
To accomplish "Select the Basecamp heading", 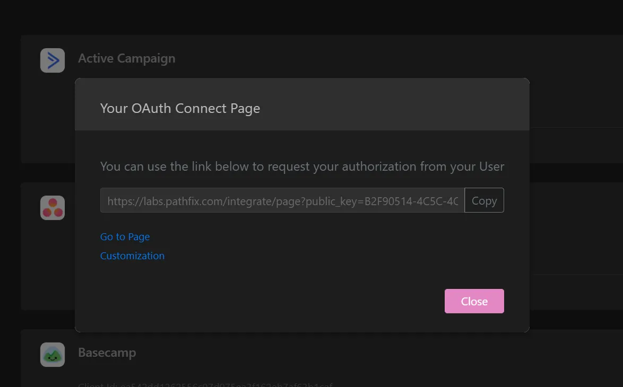I will (x=107, y=353).
